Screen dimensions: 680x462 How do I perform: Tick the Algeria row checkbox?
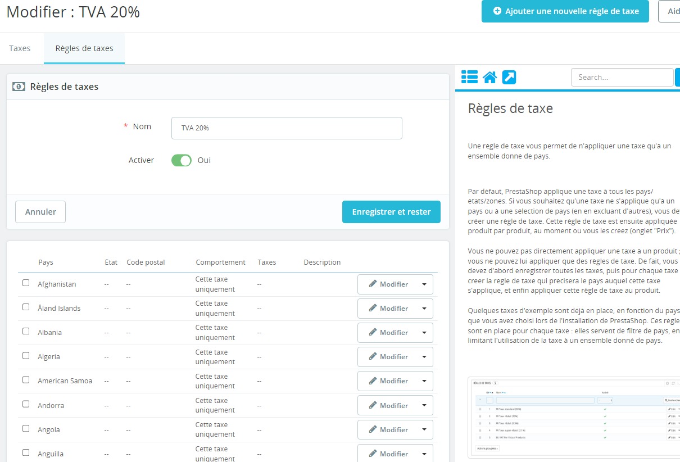click(x=26, y=356)
